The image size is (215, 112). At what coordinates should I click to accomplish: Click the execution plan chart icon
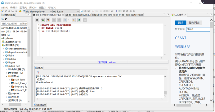[74, 20]
